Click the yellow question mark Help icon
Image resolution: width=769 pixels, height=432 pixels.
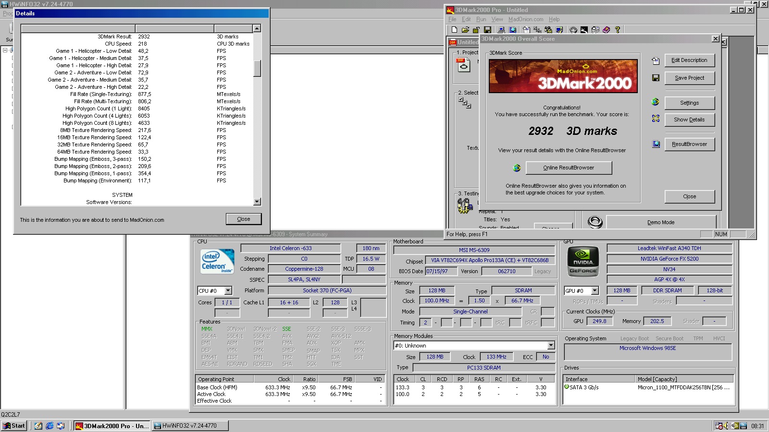(618, 30)
